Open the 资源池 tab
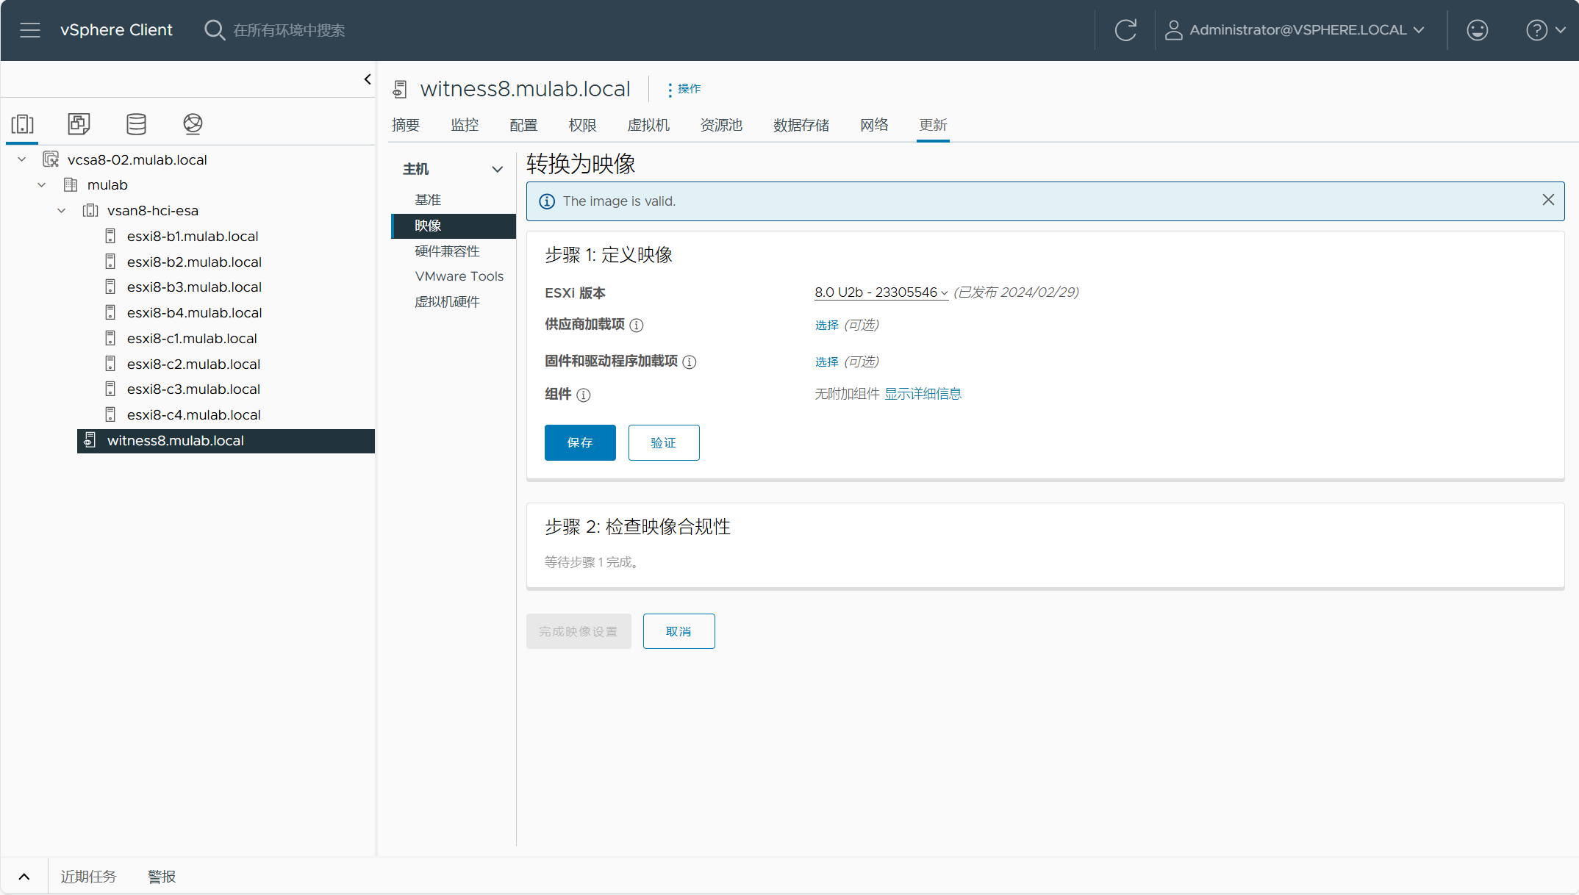Image resolution: width=1579 pixels, height=895 pixels. 721,125
